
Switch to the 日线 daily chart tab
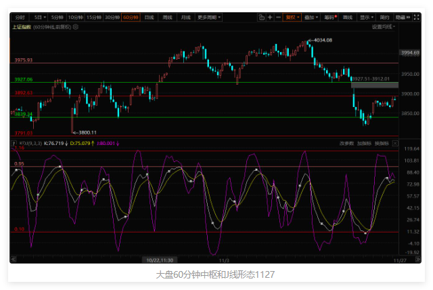pyautogui.click(x=148, y=17)
